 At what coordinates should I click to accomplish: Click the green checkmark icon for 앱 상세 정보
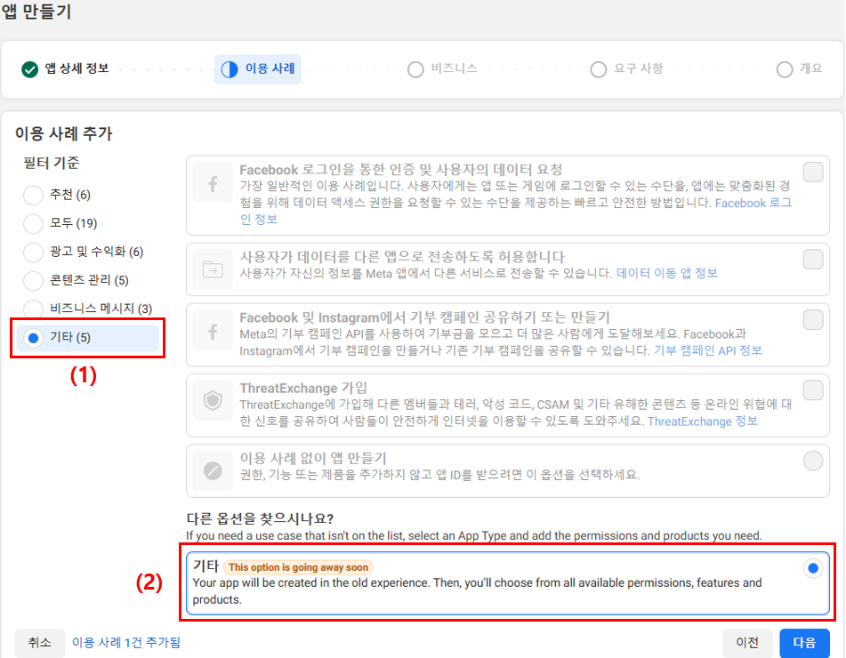pyautogui.click(x=29, y=69)
